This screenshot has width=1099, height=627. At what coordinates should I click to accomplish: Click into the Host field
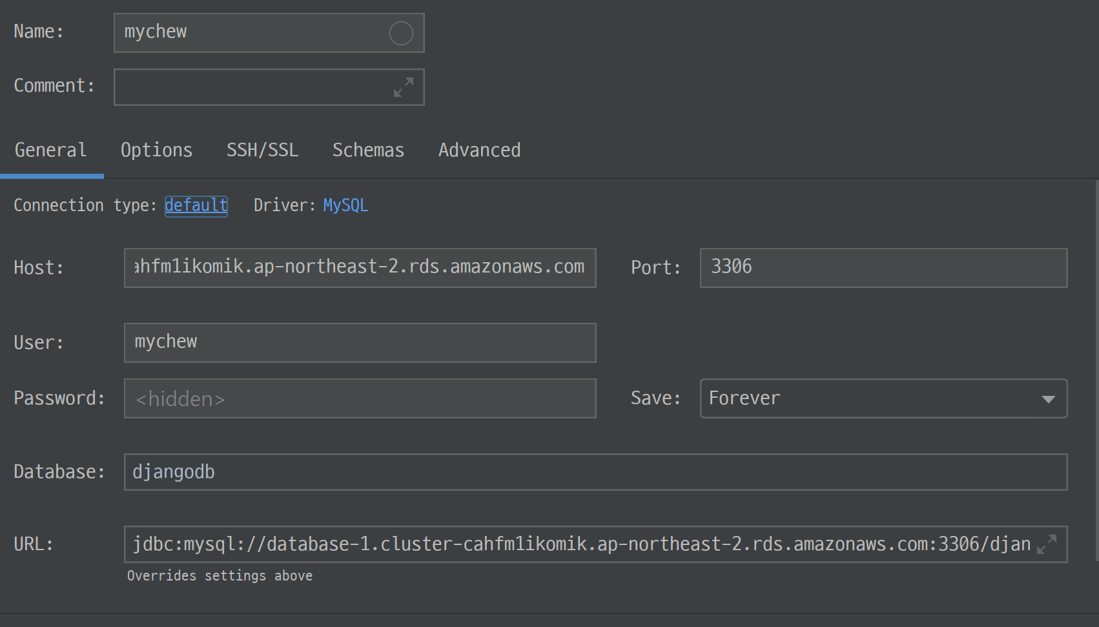tap(360, 268)
